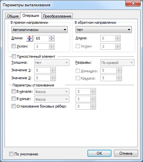The width and height of the screenshot is (143, 162).
Task: Expand the Разрывы По кривой dropdown
Action: tap(117, 63)
